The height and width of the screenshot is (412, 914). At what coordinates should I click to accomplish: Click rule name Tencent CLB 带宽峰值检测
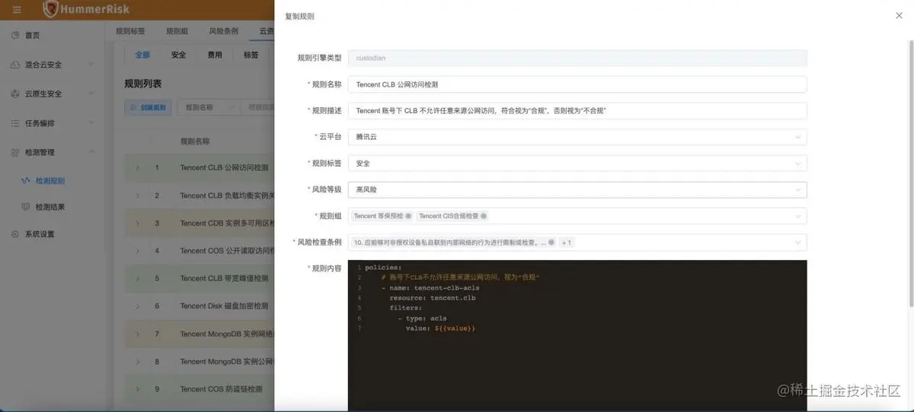(224, 278)
